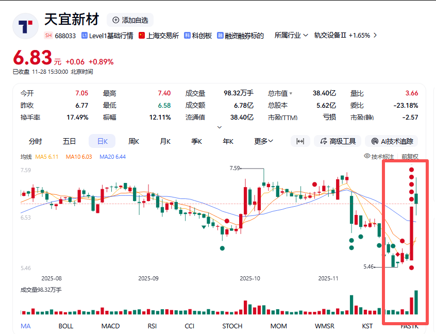Switch to 分时 chart tab

pyautogui.click(x=36, y=141)
